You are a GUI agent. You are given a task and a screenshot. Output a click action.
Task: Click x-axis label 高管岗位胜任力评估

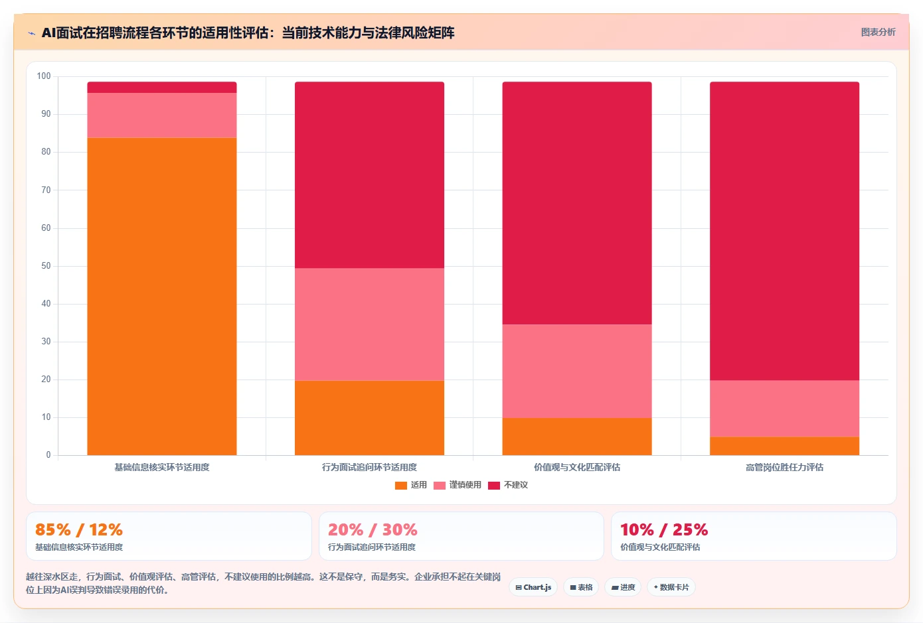click(x=784, y=467)
